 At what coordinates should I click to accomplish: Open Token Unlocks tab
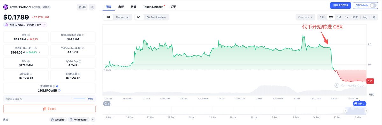153,7
